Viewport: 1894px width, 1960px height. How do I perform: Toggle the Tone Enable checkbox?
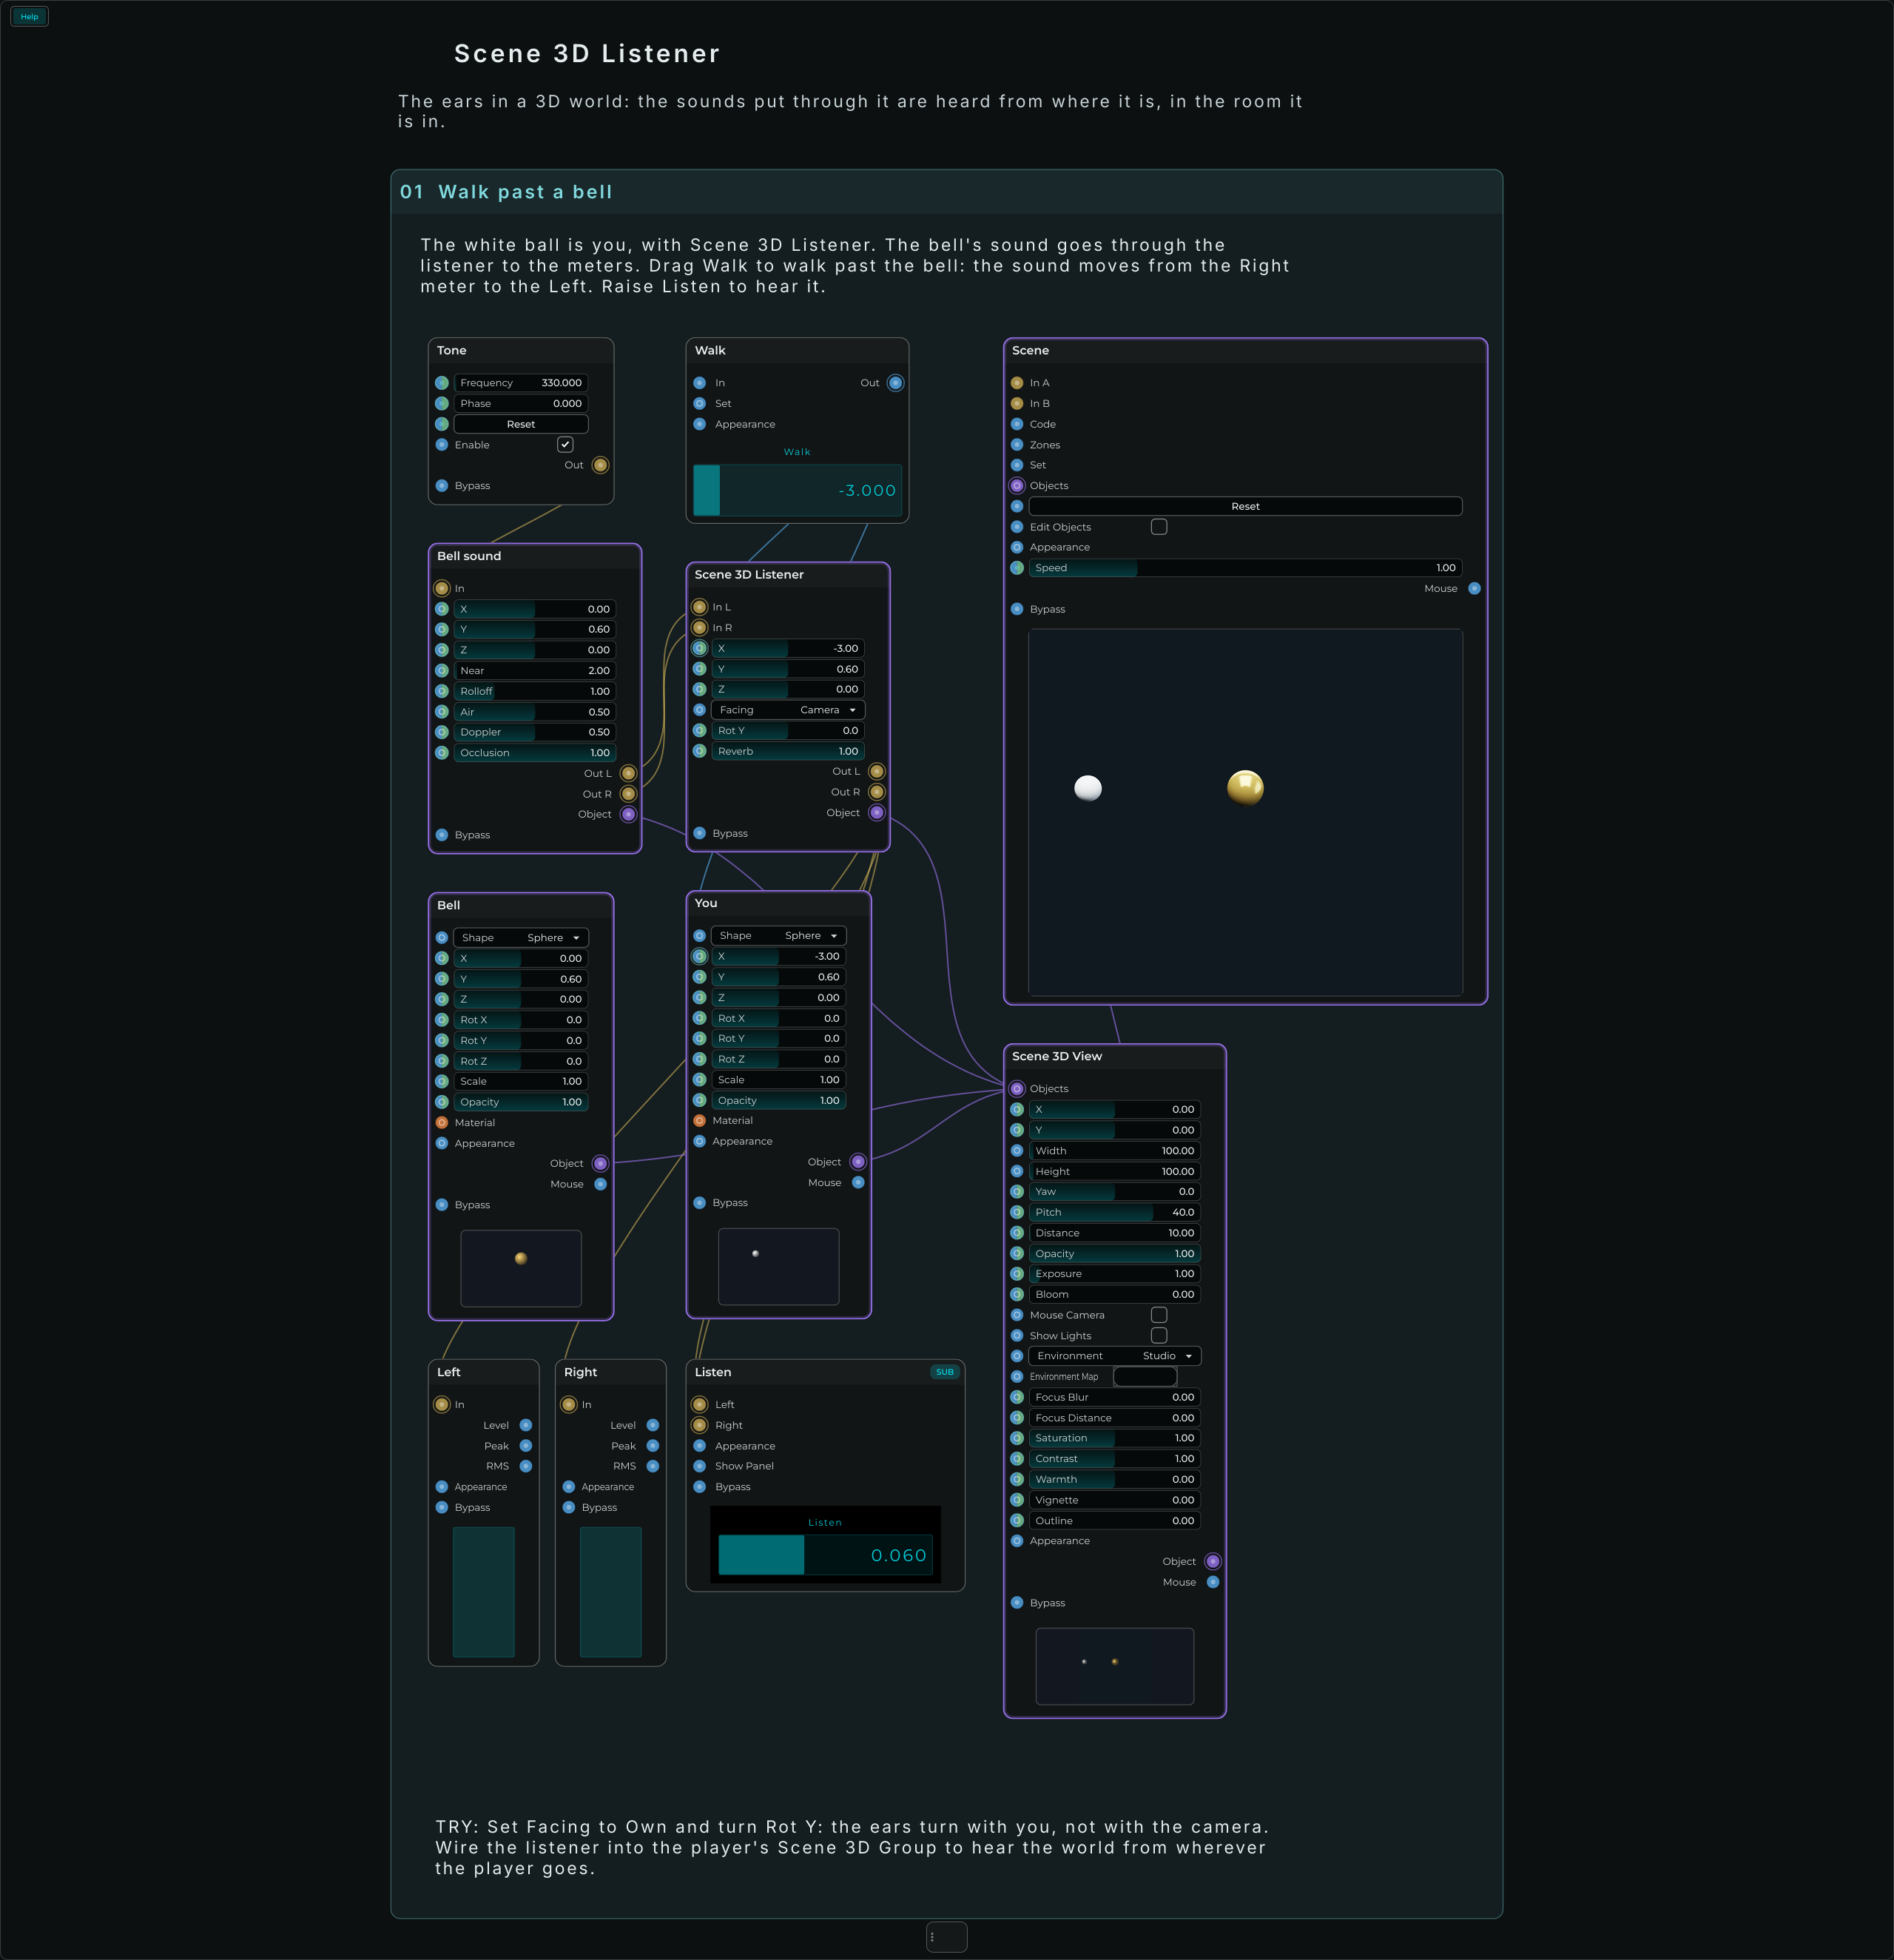click(565, 444)
